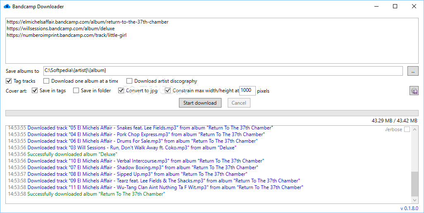This screenshot has width=424, height=213.
Task: Click the elmichelsaffair return-to-the-37th-chamber URL line
Action: [88, 22]
